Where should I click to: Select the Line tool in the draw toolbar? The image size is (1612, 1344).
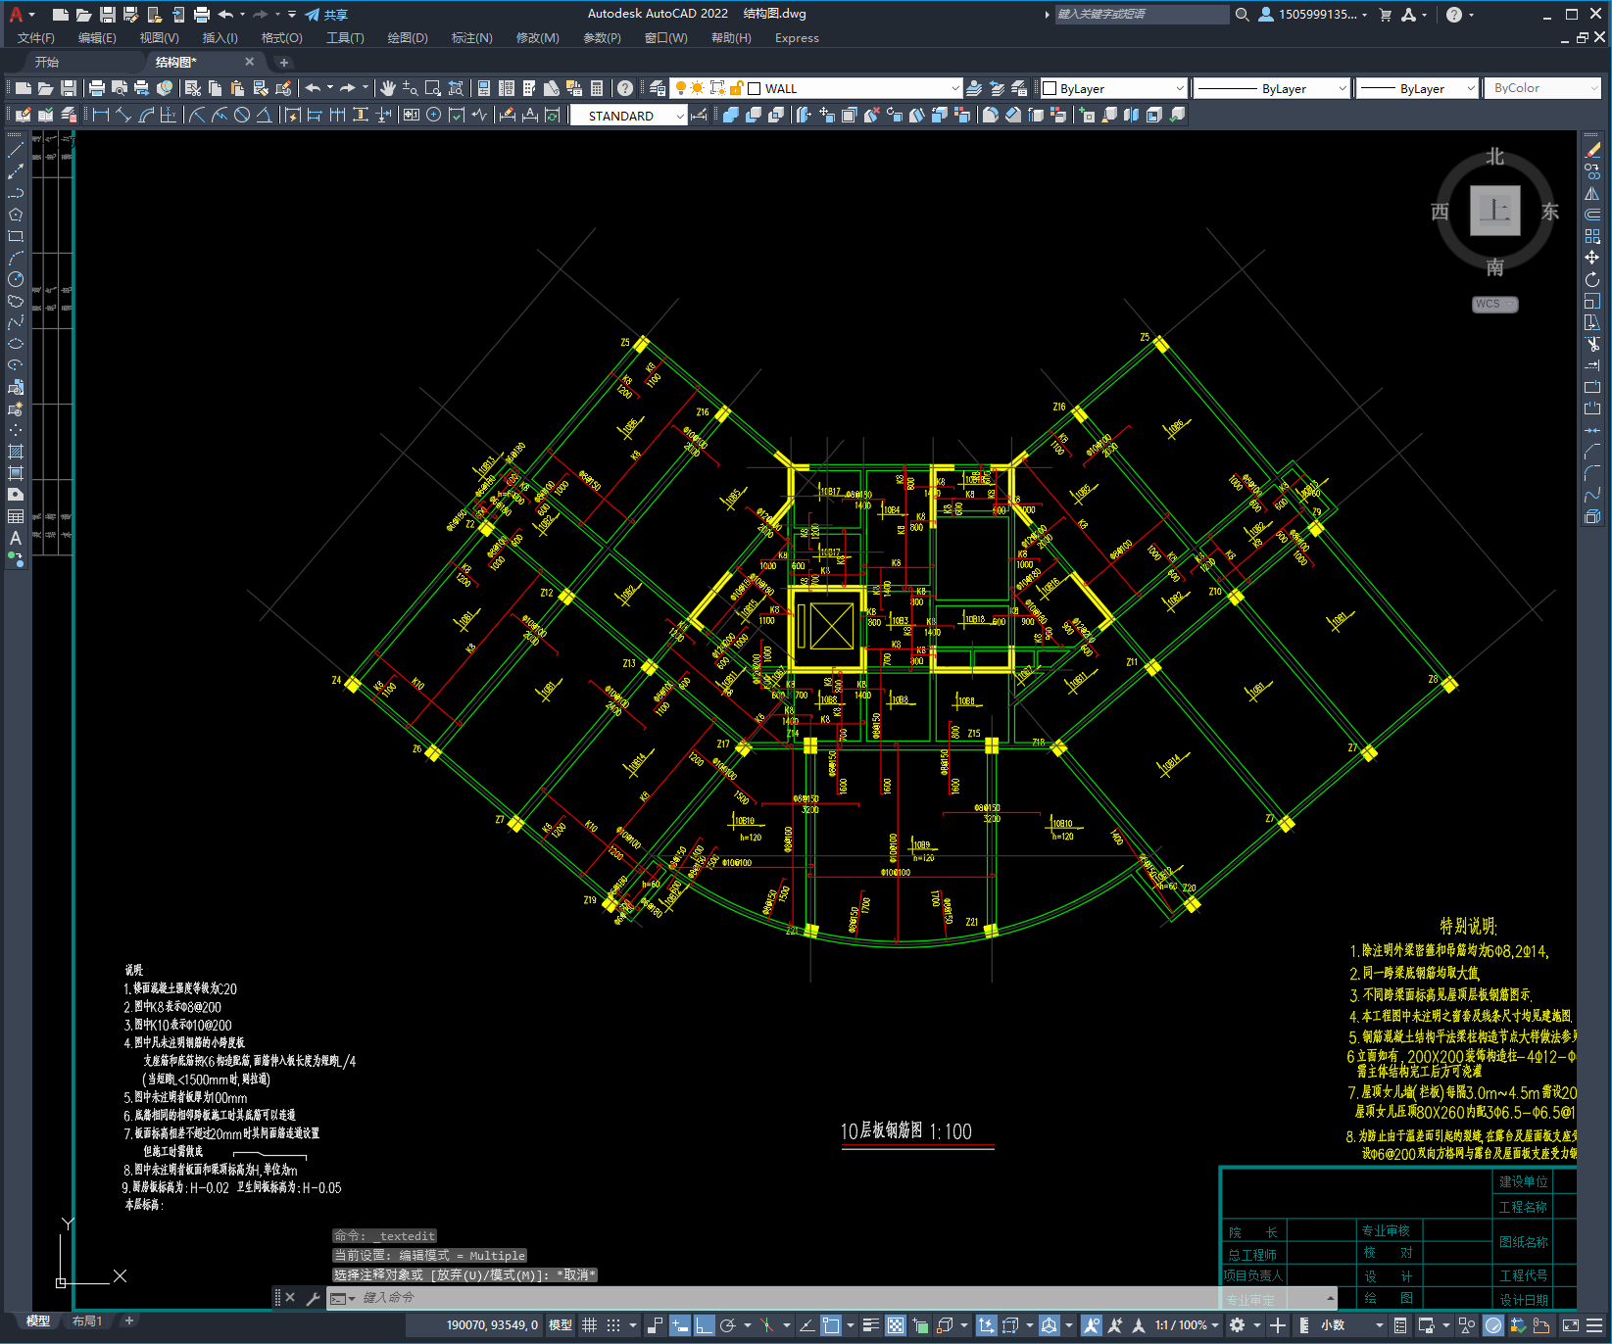16,150
